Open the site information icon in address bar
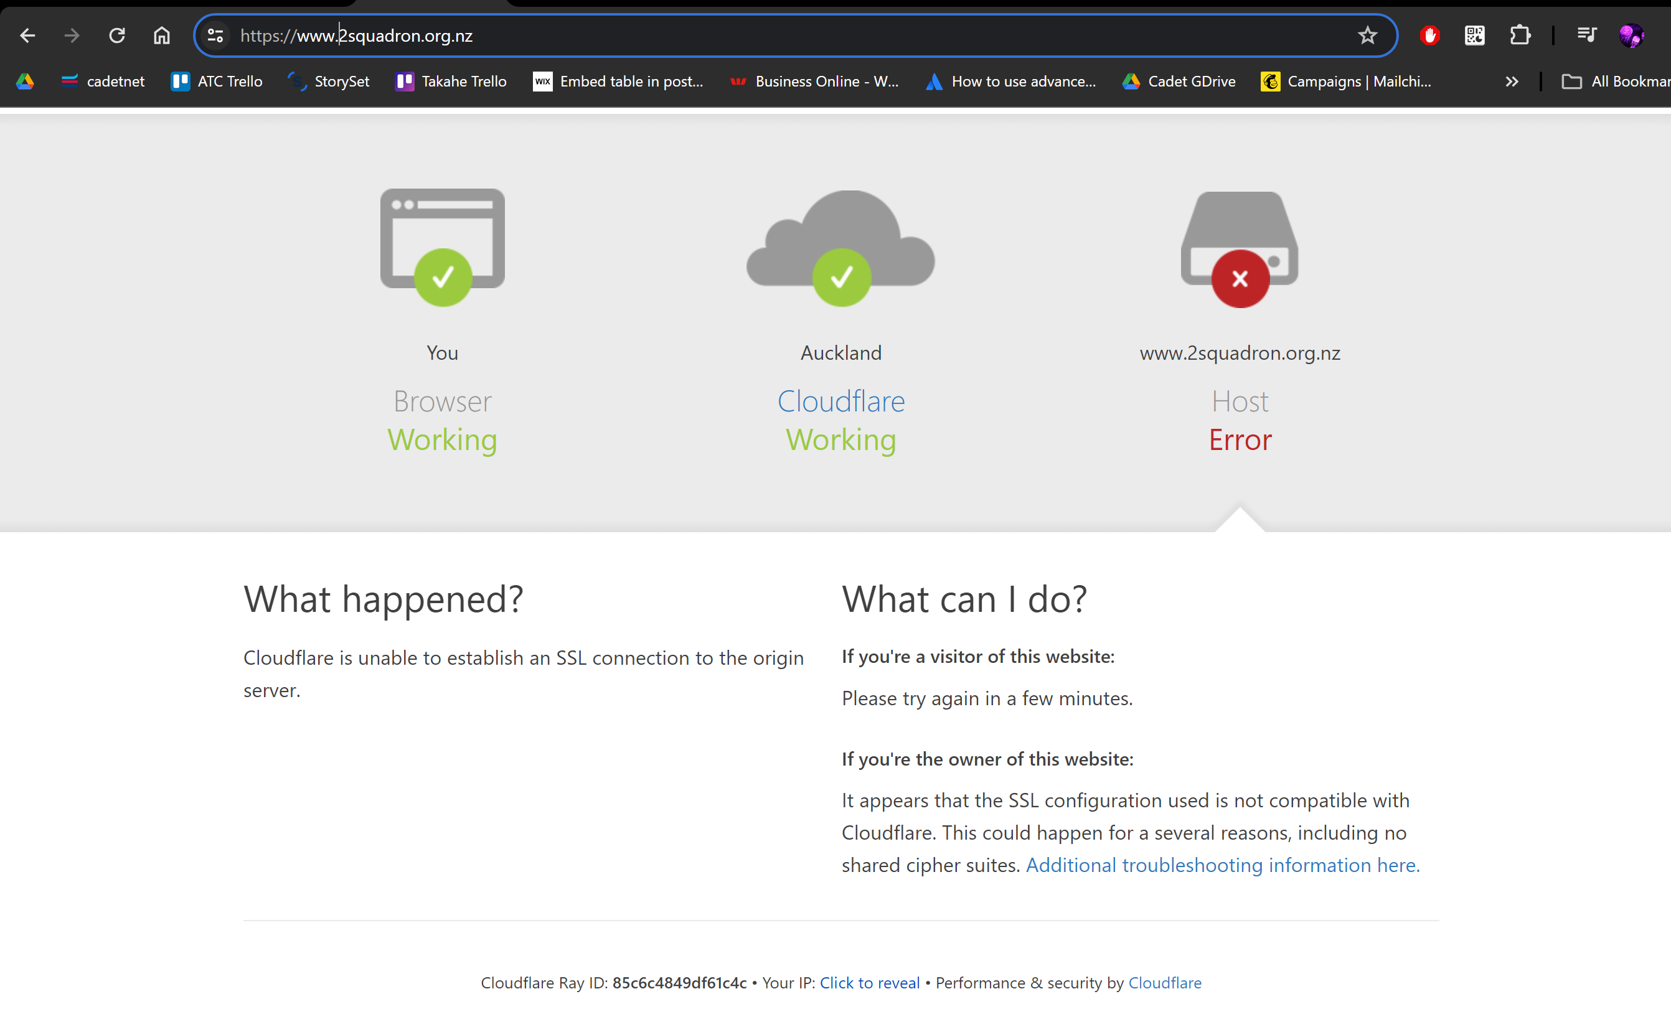1671x1027 pixels. point(215,35)
